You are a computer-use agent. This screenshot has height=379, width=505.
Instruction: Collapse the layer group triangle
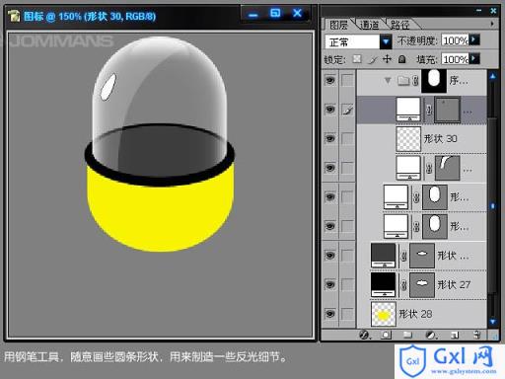pyautogui.click(x=388, y=80)
